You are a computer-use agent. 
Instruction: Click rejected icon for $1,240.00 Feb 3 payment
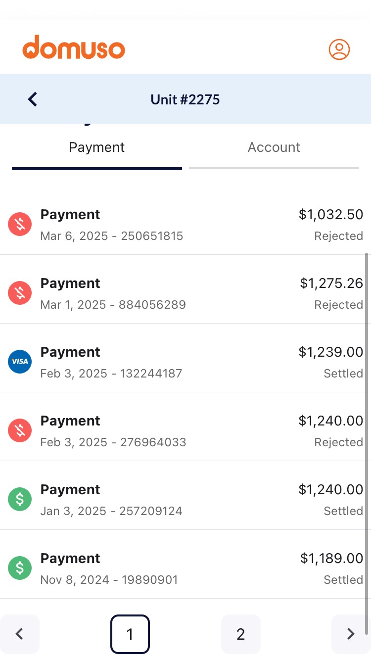tap(20, 430)
